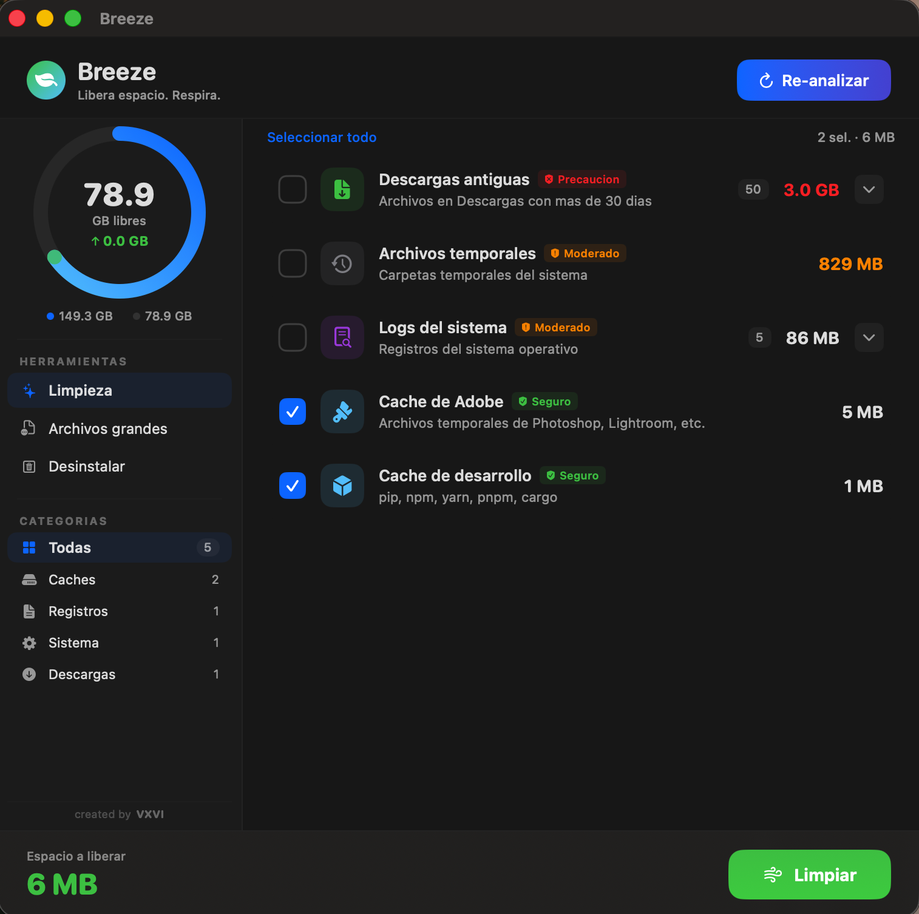Select the Todas category

(x=120, y=547)
